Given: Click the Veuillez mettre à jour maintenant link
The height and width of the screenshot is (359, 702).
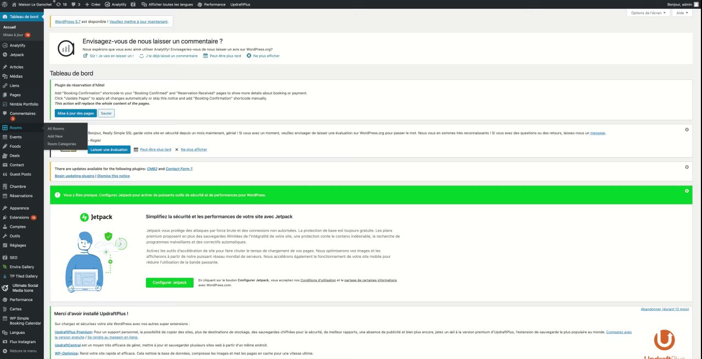Looking at the screenshot, I should pyautogui.click(x=139, y=21).
